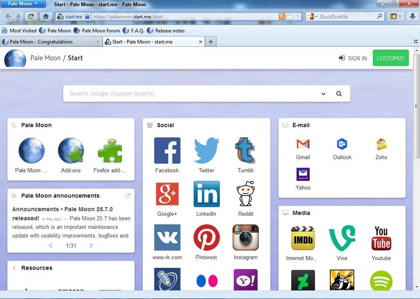
Task: Open the Vine icon
Action: (x=342, y=238)
